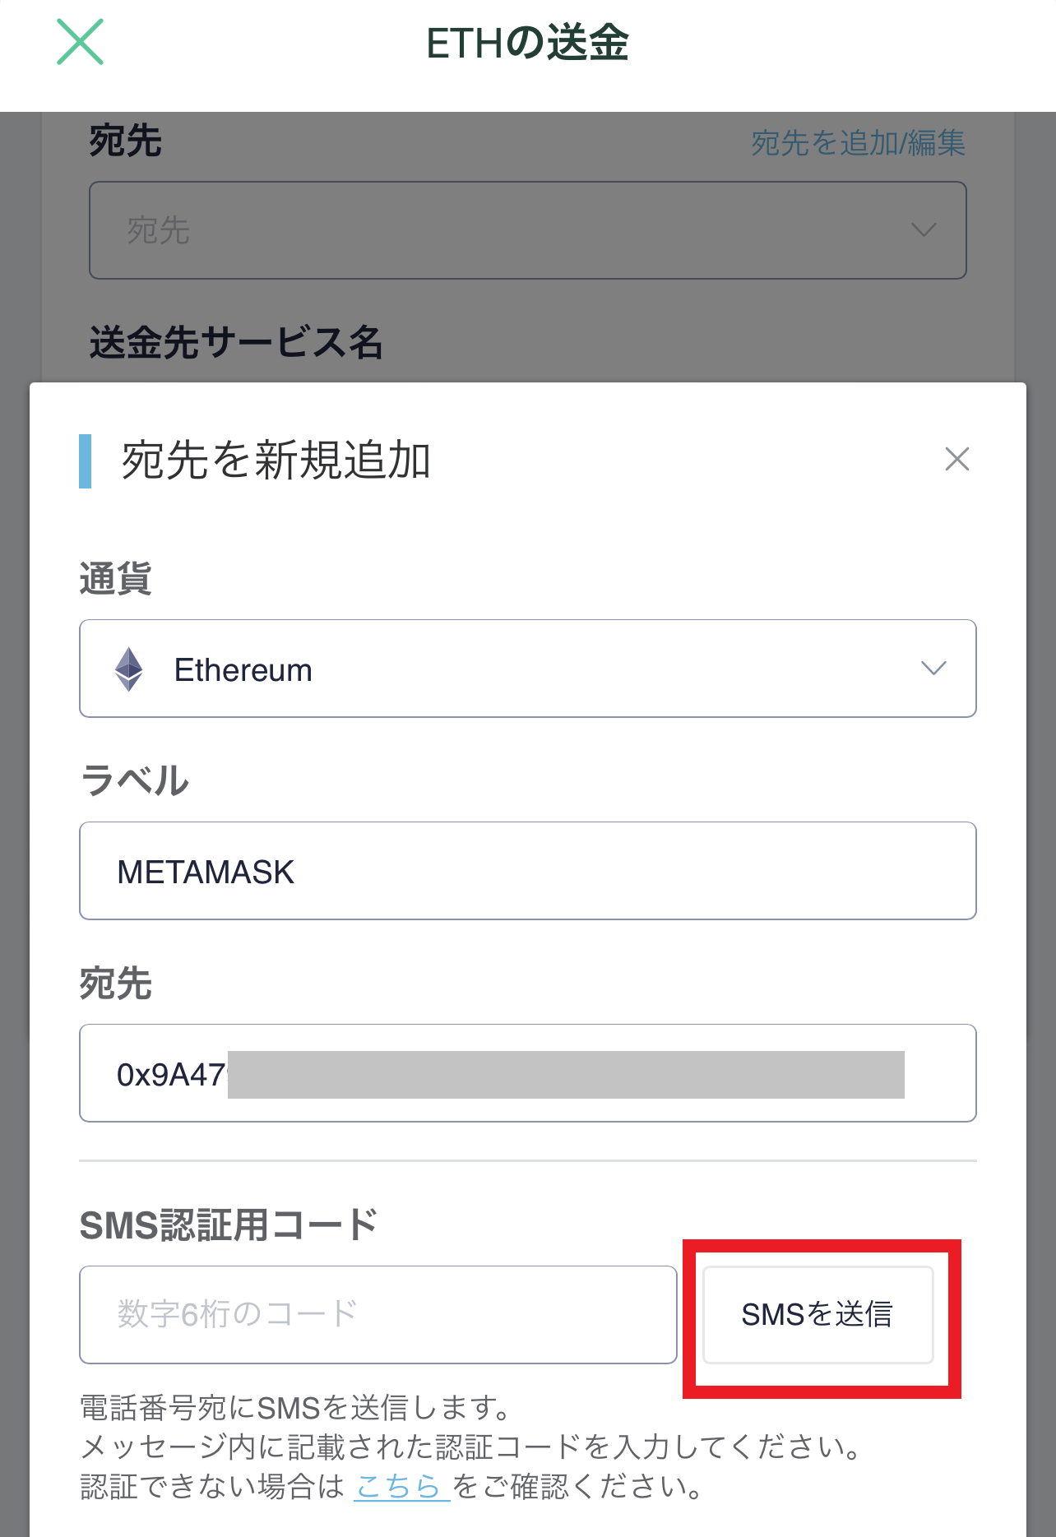
Task: Click the 宛先を新規追加 dialog heading
Action: pos(276,461)
